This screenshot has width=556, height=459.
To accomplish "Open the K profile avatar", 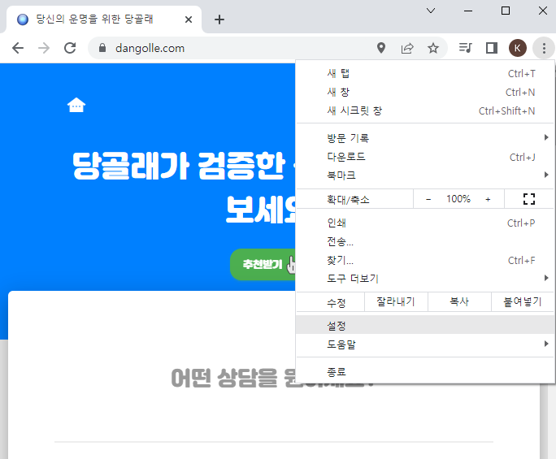I will click(x=517, y=48).
